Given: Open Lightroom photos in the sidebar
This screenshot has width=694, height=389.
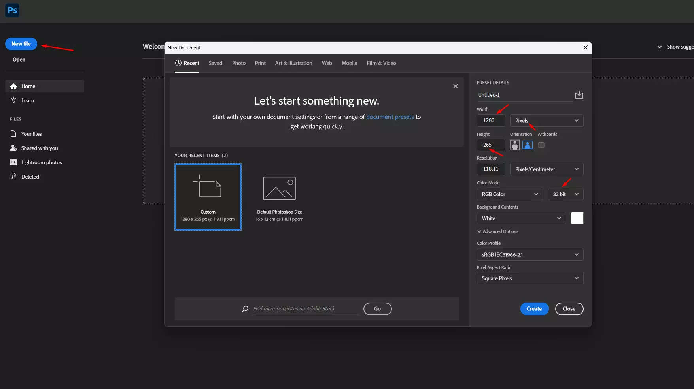Looking at the screenshot, I should point(45,162).
